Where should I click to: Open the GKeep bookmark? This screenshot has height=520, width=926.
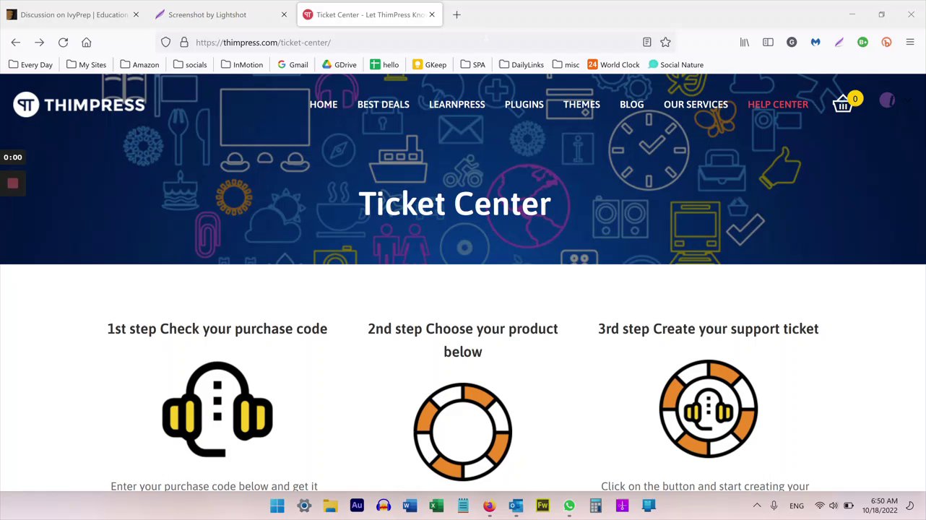click(430, 65)
